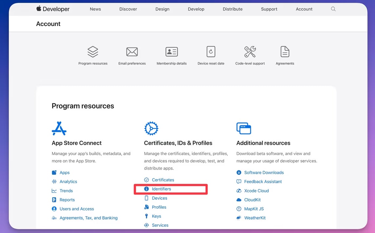Viewport: 375px width, 233px height.
Task: Open the Develop menu item
Action: 196,9
